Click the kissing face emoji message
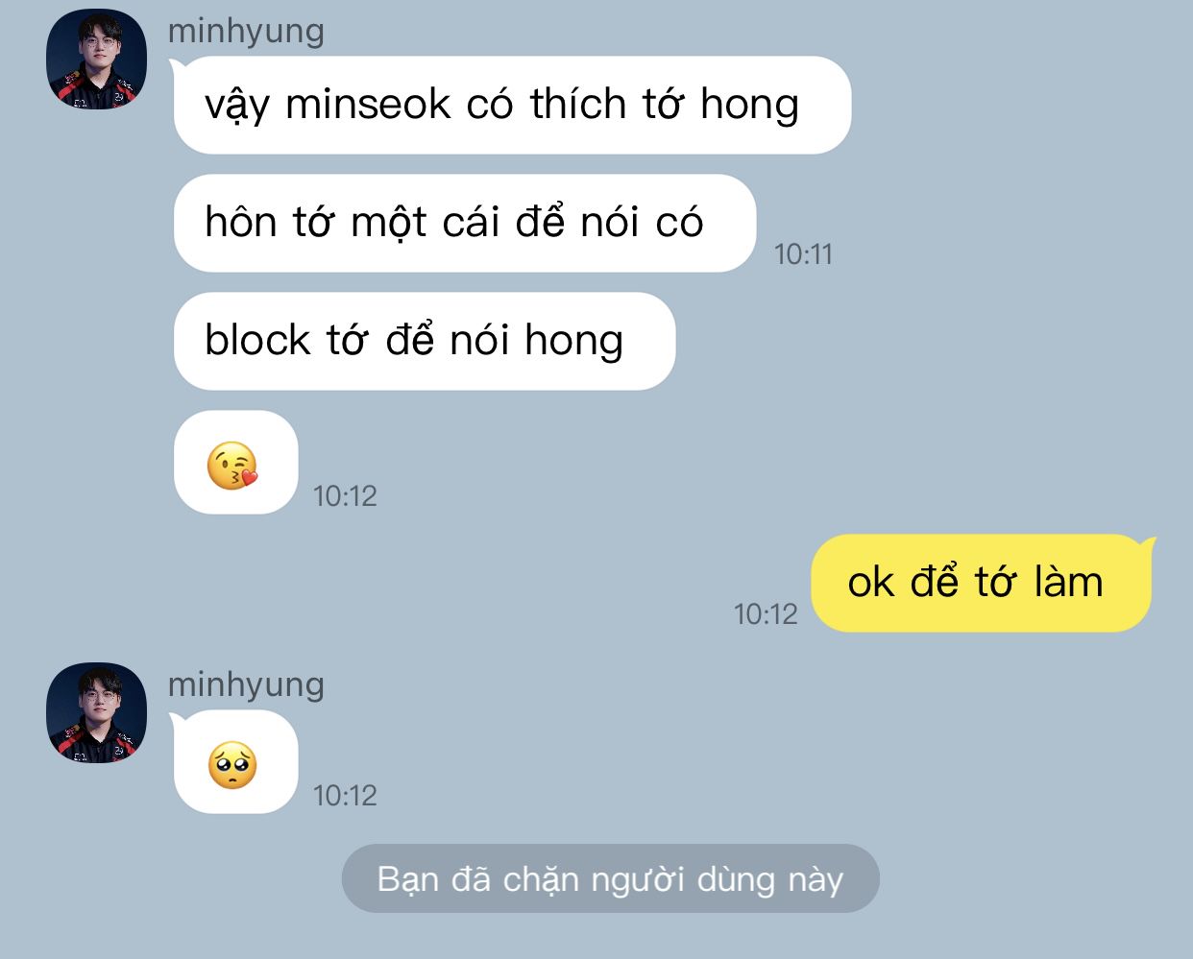The height and width of the screenshot is (959, 1193). (x=235, y=463)
